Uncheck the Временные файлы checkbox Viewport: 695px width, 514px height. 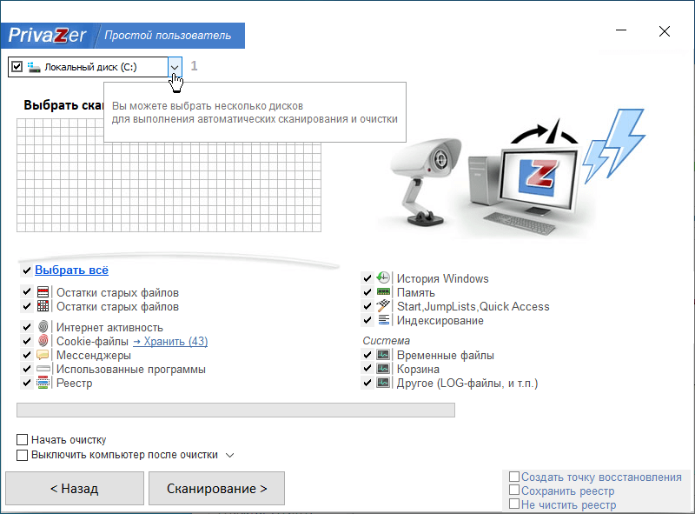[367, 355]
